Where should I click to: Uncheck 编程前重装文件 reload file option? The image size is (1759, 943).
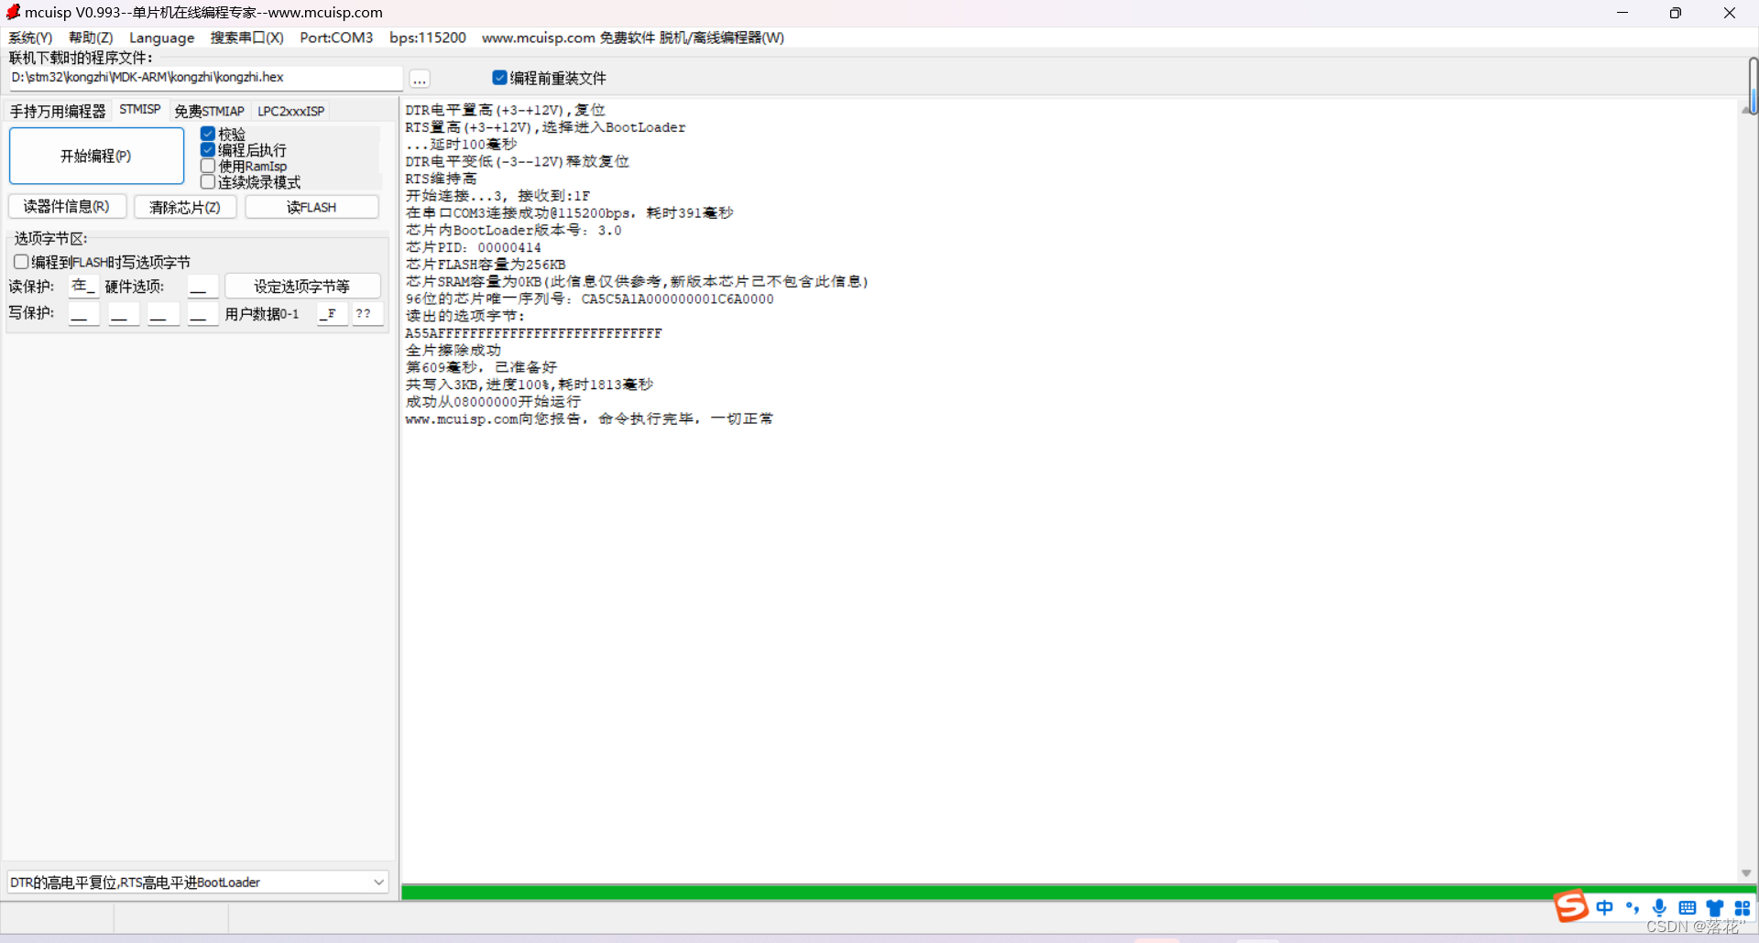[x=499, y=78]
